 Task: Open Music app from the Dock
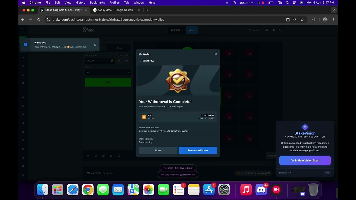246,190
